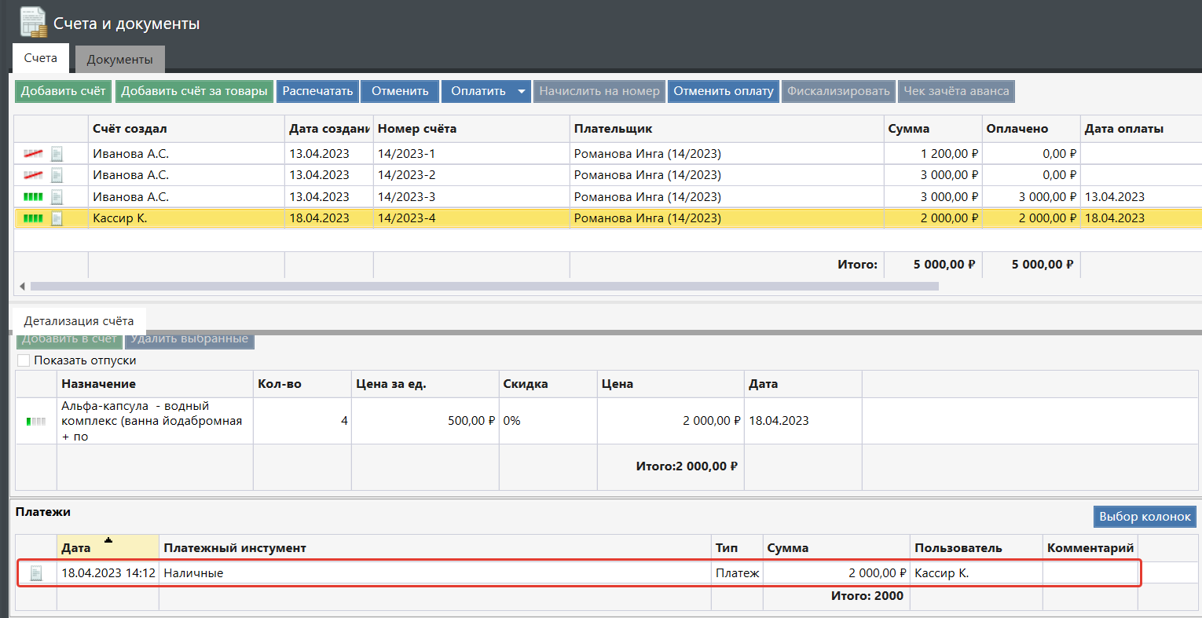Click the green paid status icon on invoice 14/2023-3
The image size is (1202, 618).
tap(33, 197)
